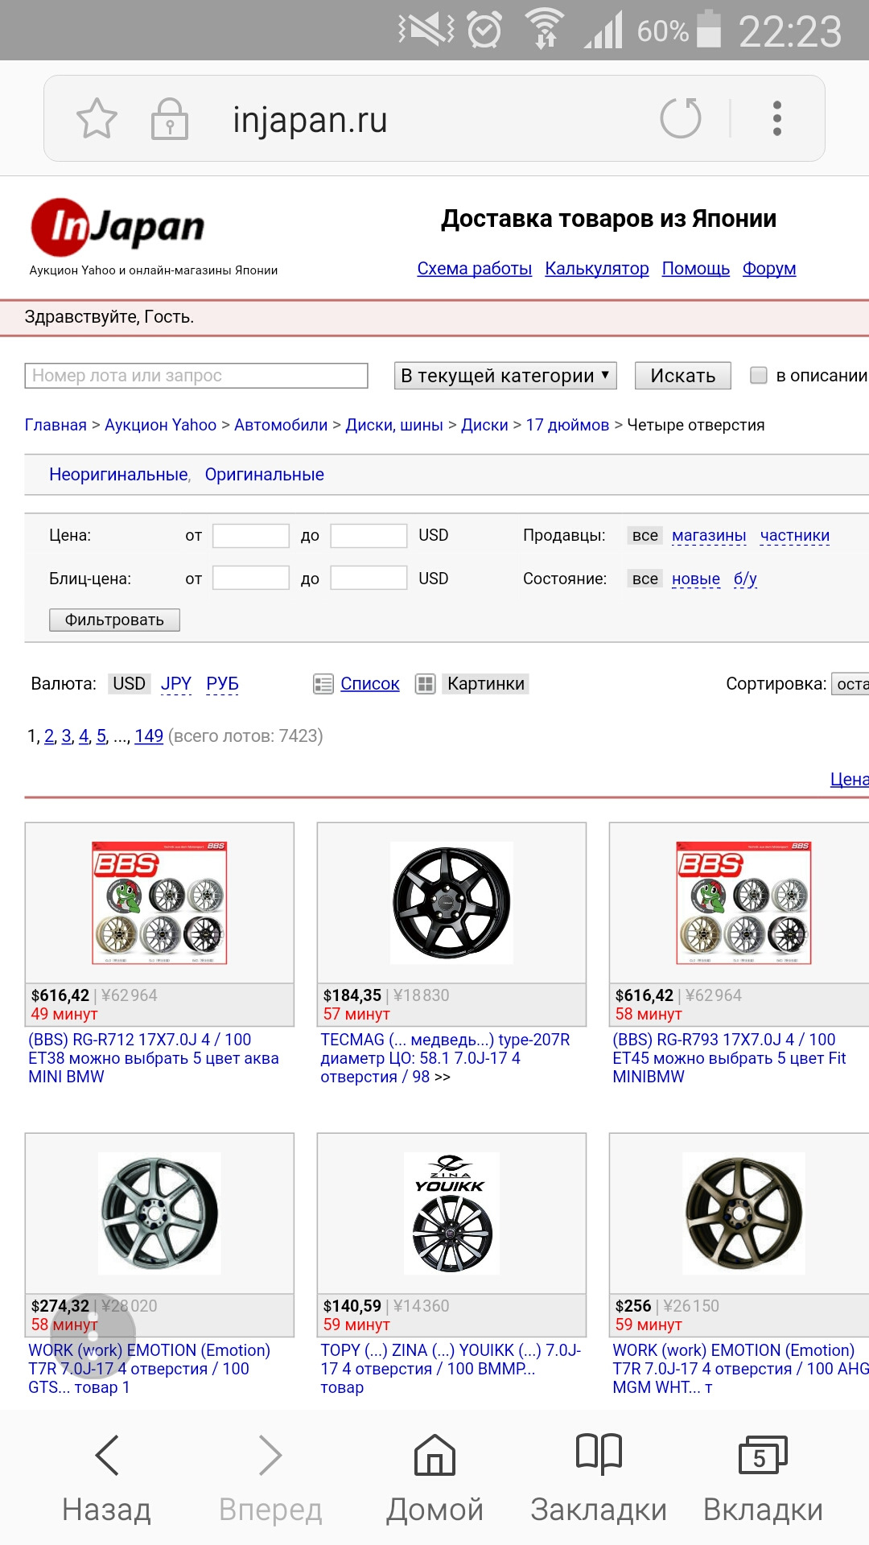Open the TECMAG type-207R listing link
The height and width of the screenshot is (1545, 869).
point(445,1058)
